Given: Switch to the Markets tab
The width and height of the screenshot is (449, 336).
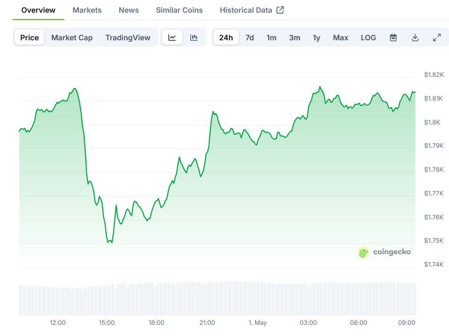Looking at the screenshot, I should pos(87,10).
